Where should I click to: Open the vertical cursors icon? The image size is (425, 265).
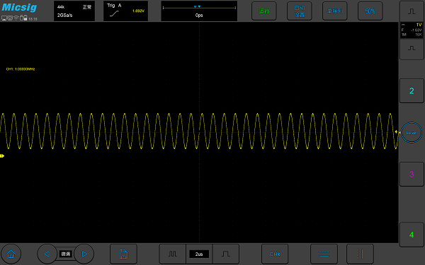click(360, 254)
